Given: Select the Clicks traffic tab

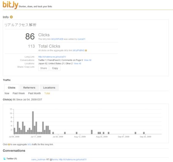Looking at the screenshot, I should click(12, 88).
